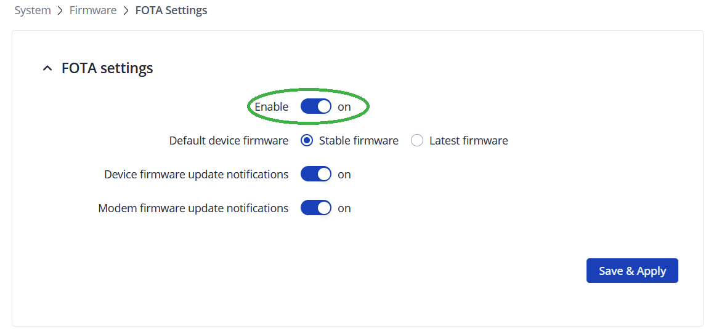Click the Default device firmware label
The width and height of the screenshot is (706, 329).
click(229, 141)
